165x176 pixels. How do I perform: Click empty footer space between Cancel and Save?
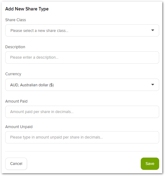point(84,164)
